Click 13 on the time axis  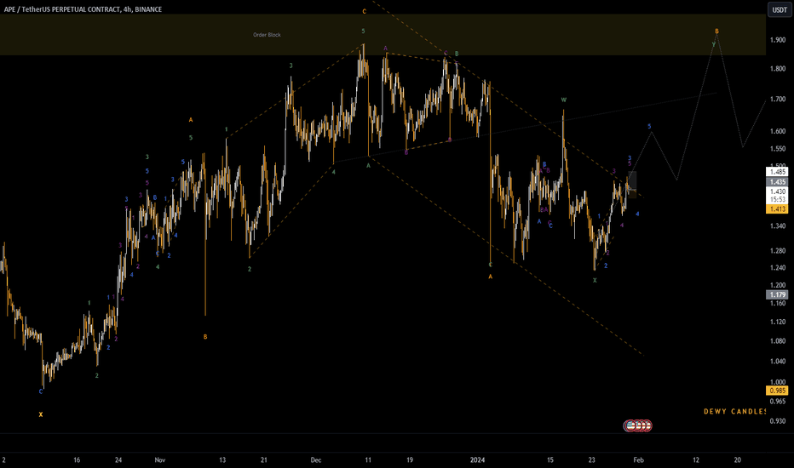pyautogui.click(x=222, y=459)
